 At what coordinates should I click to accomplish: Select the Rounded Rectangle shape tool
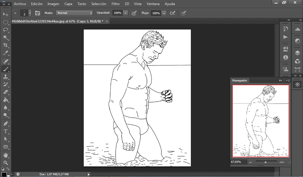click(6, 147)
